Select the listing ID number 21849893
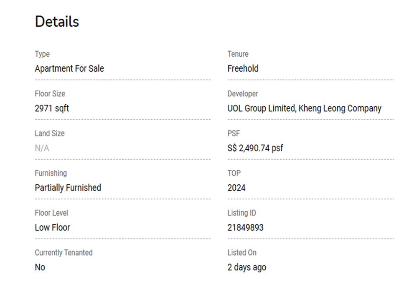The height and width of the screenshot is (299, 394). click(245, 228)
